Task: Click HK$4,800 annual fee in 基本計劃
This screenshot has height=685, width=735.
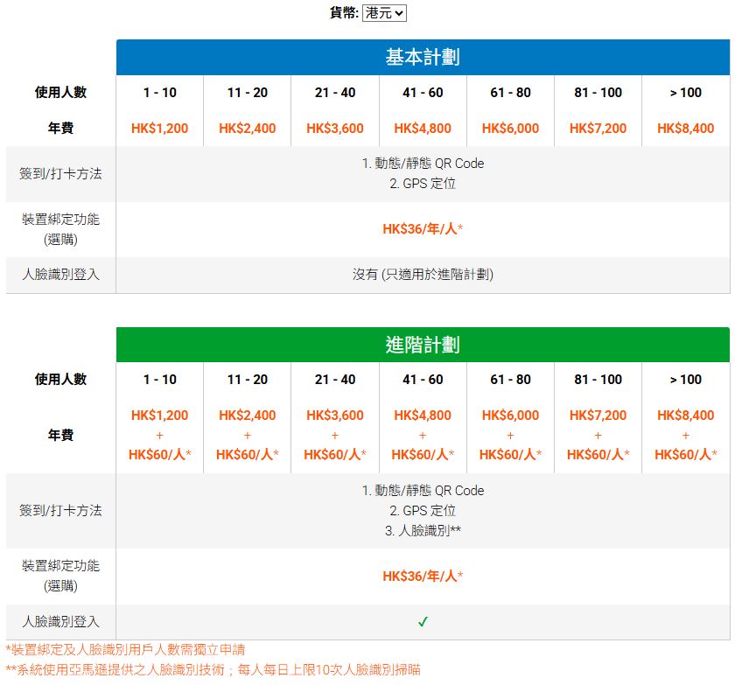Action: point(423,129)
